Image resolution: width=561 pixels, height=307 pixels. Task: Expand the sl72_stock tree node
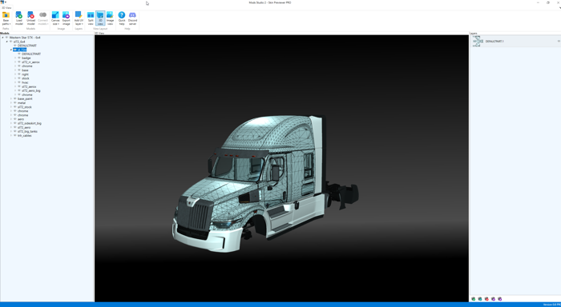11,107
